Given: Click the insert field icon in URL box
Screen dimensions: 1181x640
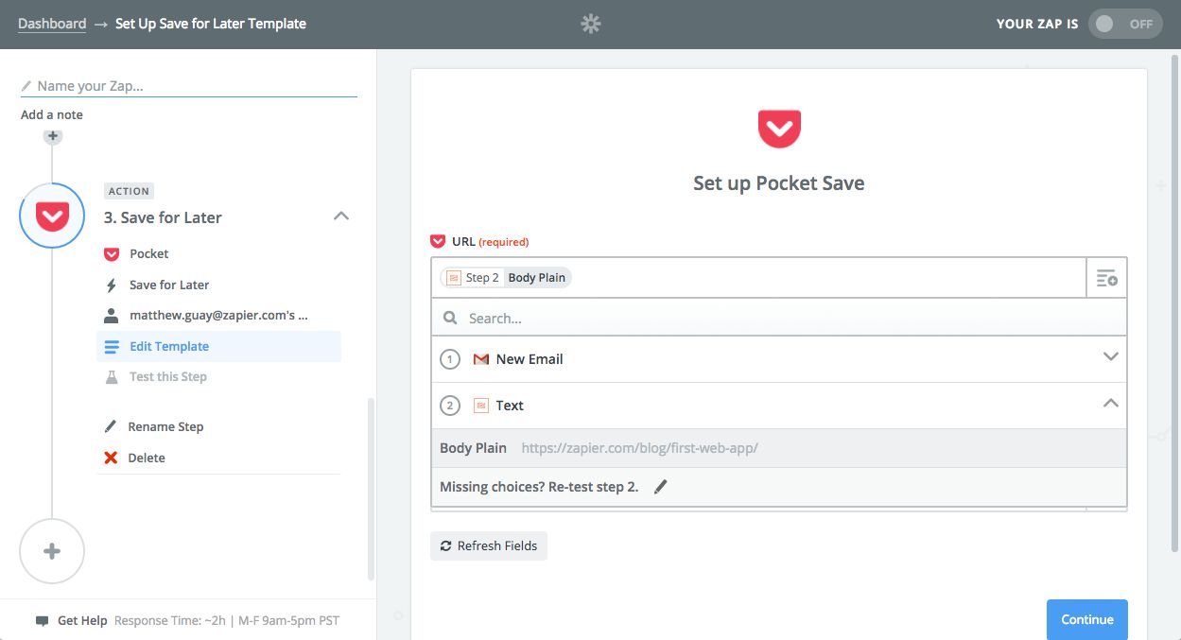Looking at the screenshot, I should click(1106, 278).
